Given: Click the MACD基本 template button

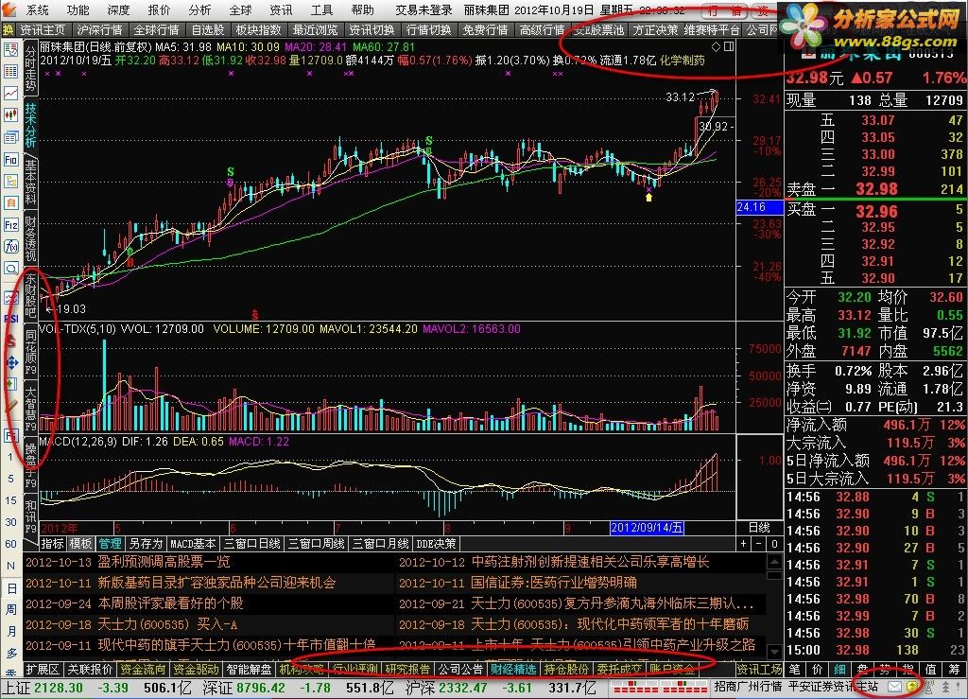Looking at the screenshot, I should [x=193, y=543].
